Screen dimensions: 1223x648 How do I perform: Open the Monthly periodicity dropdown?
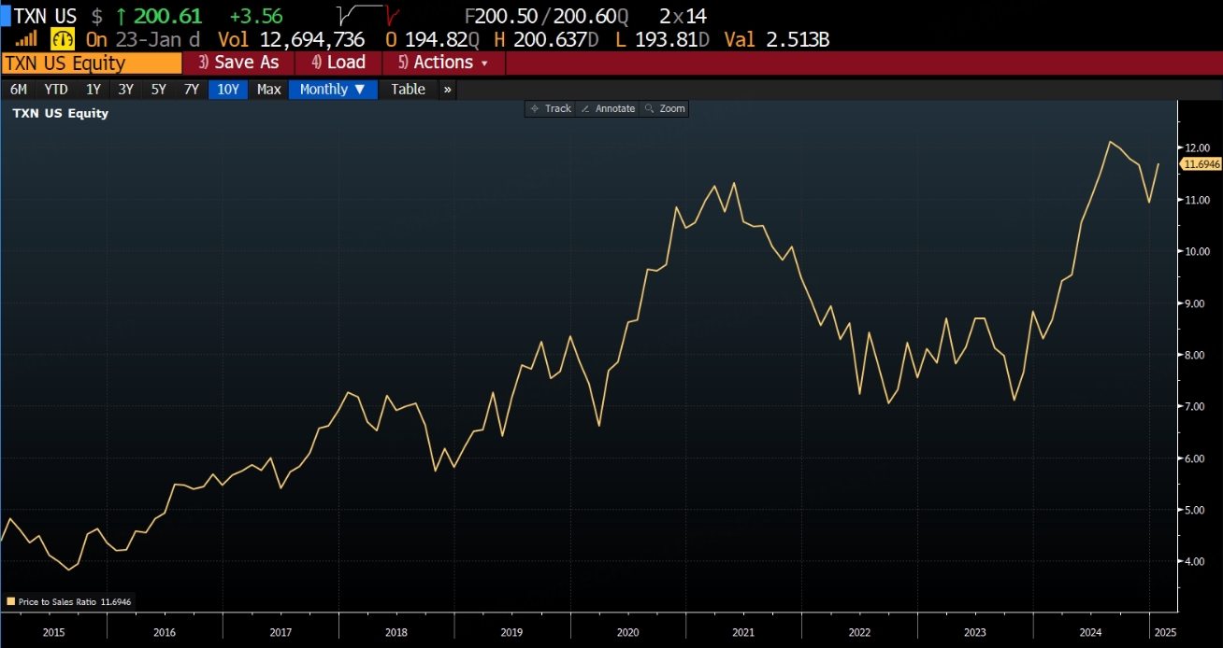334,90
